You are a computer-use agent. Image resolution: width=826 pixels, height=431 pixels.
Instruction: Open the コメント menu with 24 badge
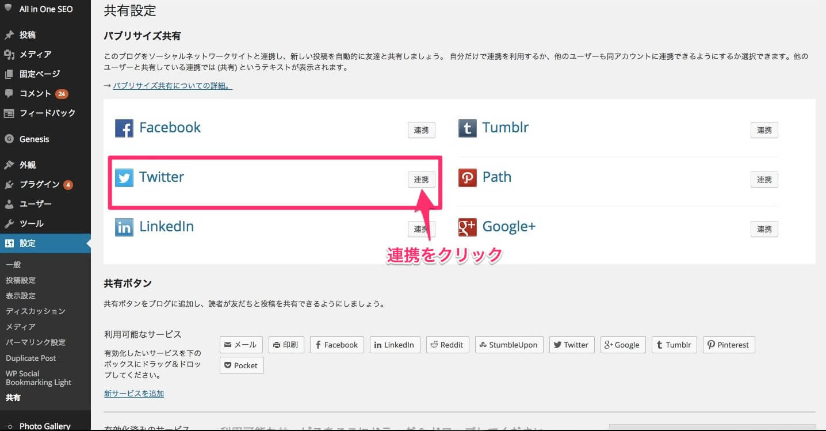pos(45,93)
